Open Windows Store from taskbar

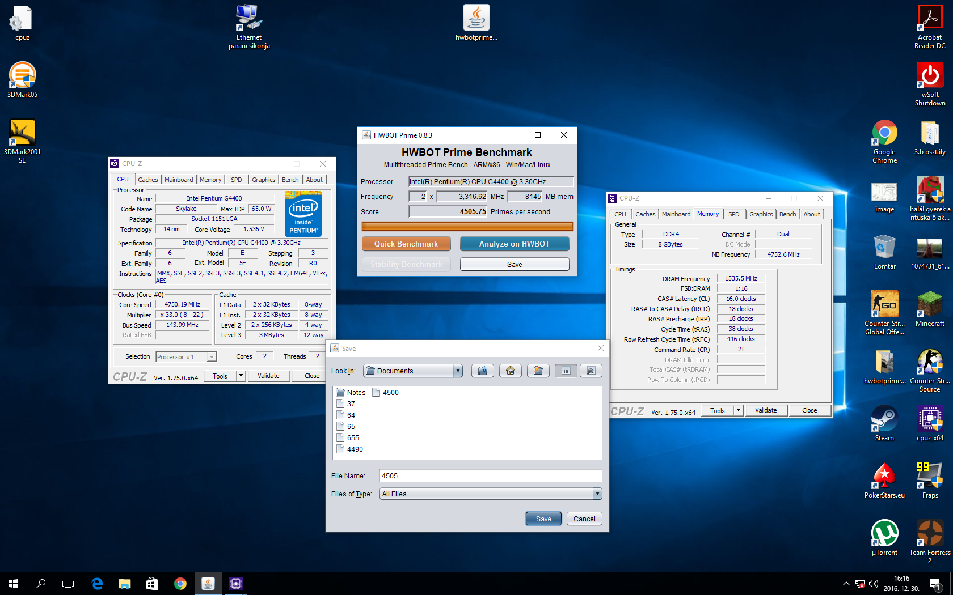point(152,583)
